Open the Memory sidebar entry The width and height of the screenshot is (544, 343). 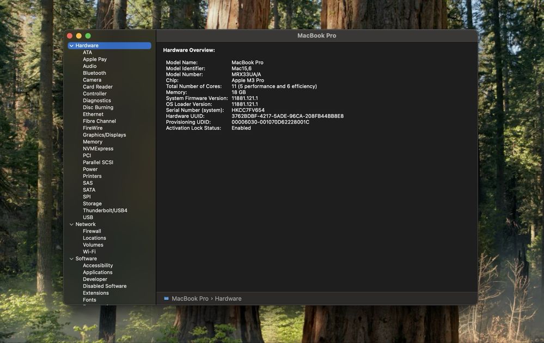tap(92, 142)
